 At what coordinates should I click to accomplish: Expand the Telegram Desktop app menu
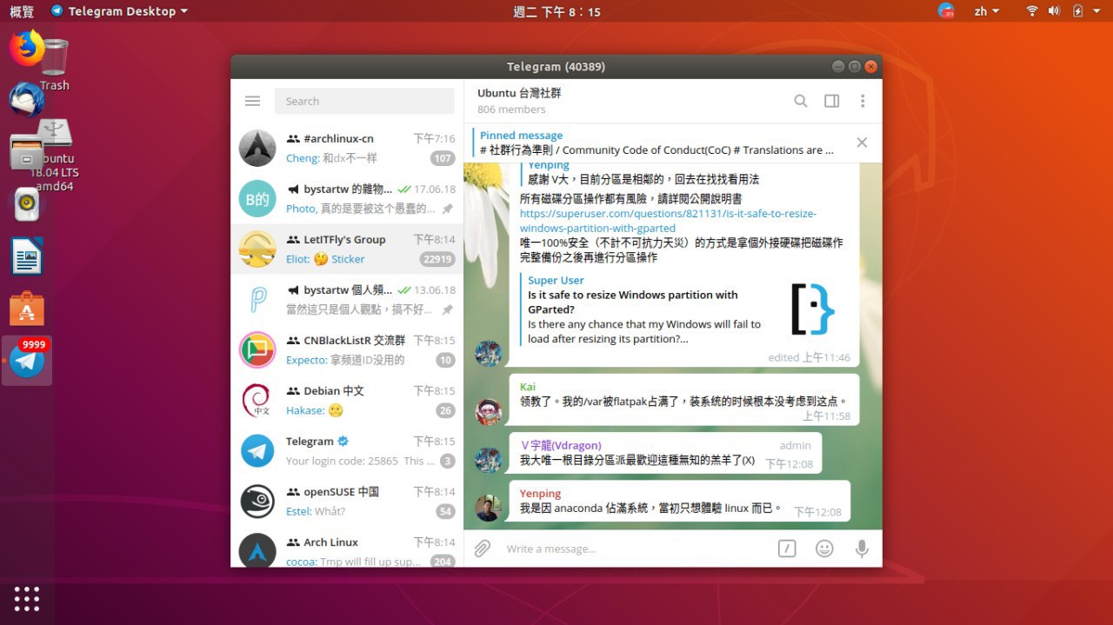click(119, 11)
